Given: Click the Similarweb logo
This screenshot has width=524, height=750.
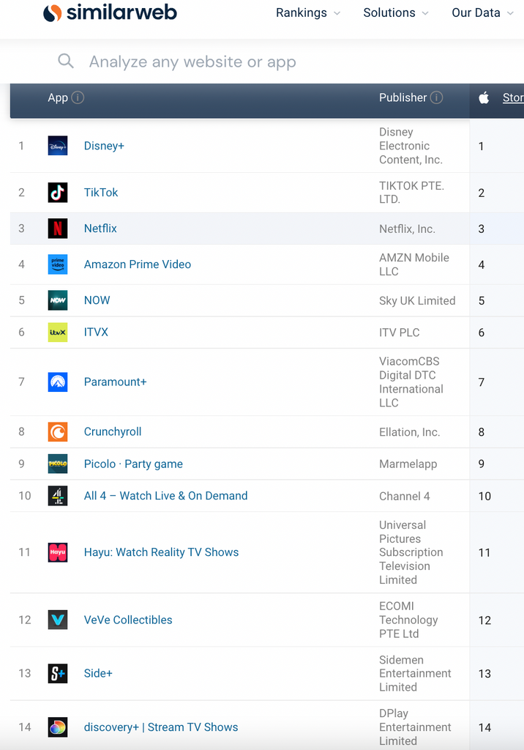Looking at the screenshot, I should (x=110, y=12).
